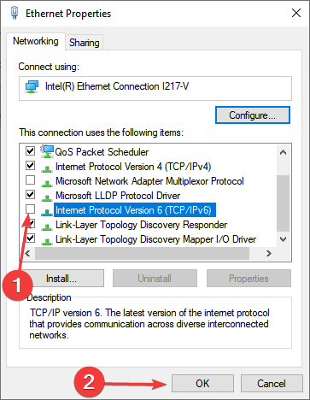The width and height of the screenshot is (310, 400).
Task: Click the Intel Ethernet adapter icon
Action: coord(32,86)
